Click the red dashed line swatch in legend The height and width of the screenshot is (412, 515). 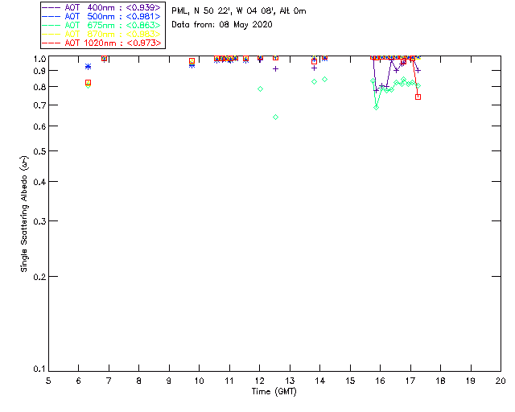(51, 43)
